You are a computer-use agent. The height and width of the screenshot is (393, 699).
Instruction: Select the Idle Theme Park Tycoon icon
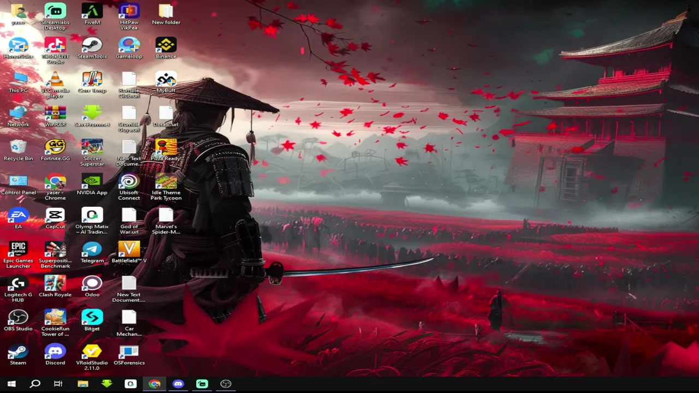(166, 187)
